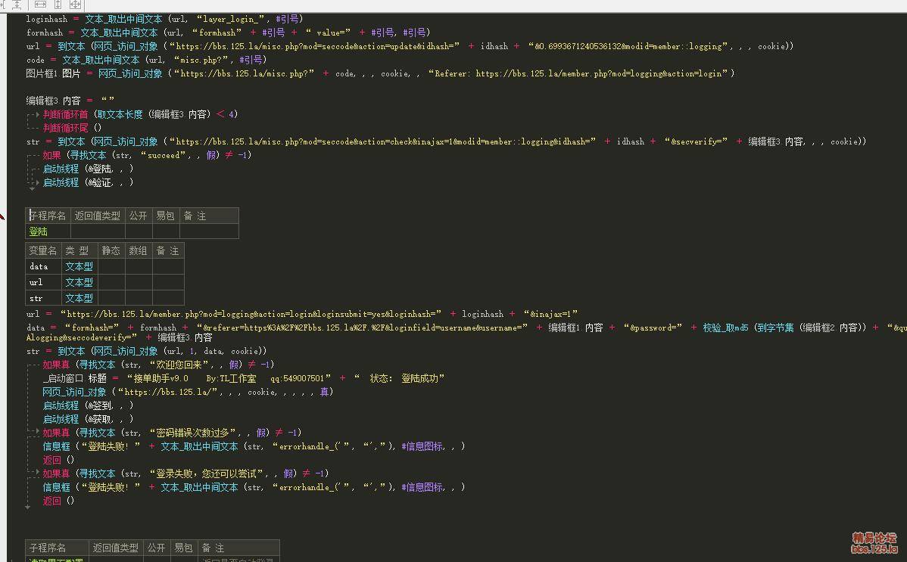
Task: Click the "&inajax=1" string in the url line
Action: point(550,314)
